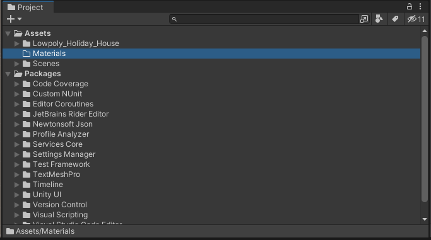Click the plus icon to create asset
Viewport: 431px width, 240px height.
tap(11, 19)
